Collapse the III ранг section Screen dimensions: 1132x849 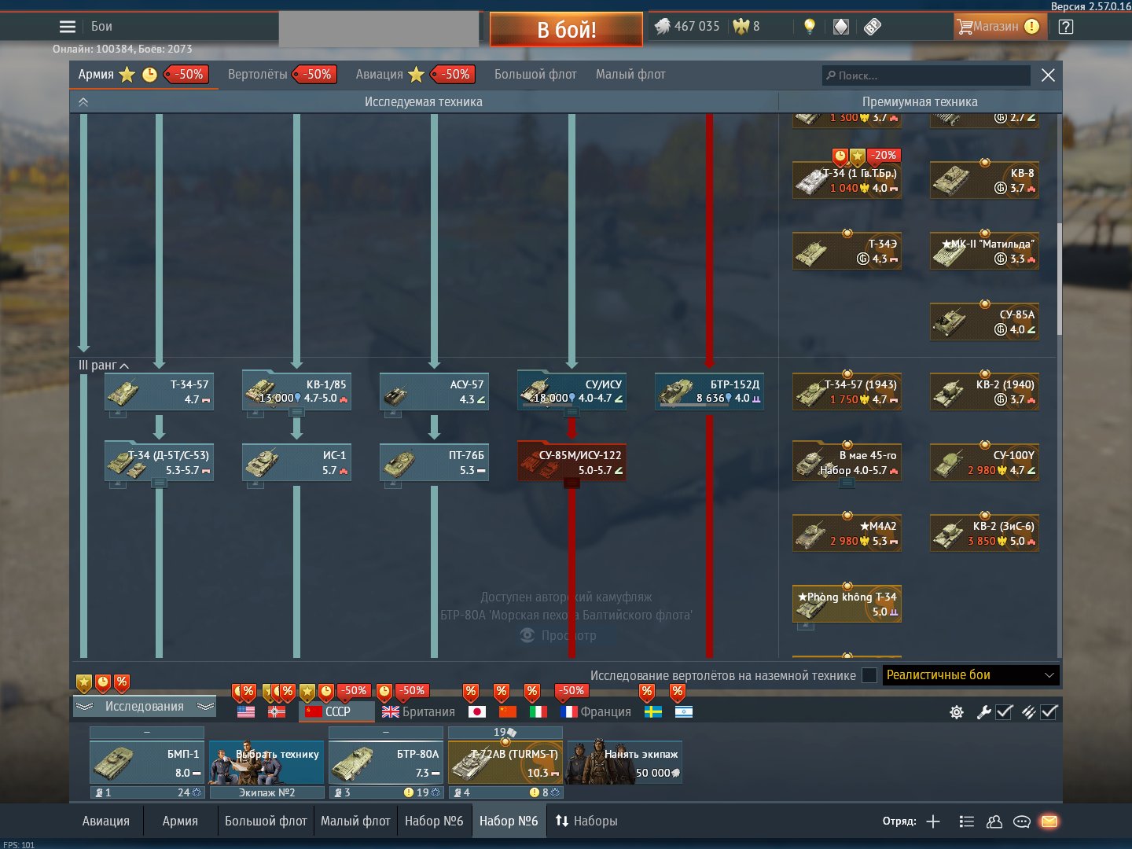tap(104, 366)
